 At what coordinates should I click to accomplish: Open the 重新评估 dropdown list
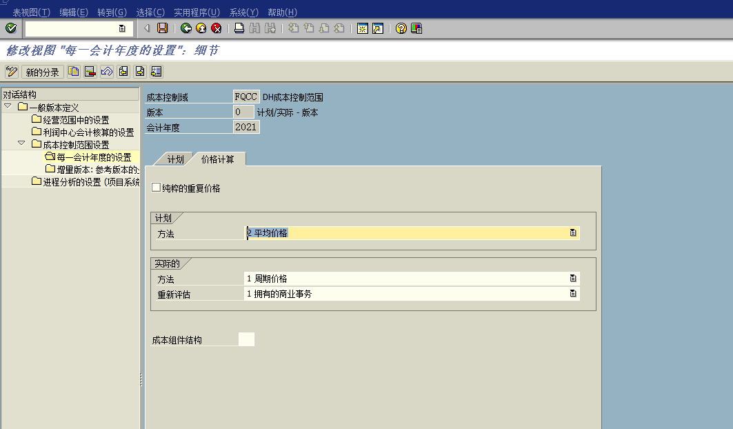[572, 294]
